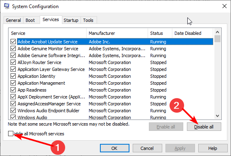Confirm with the OK button
Viewport: 231px width, 156px height.
(x=114, y=148)
